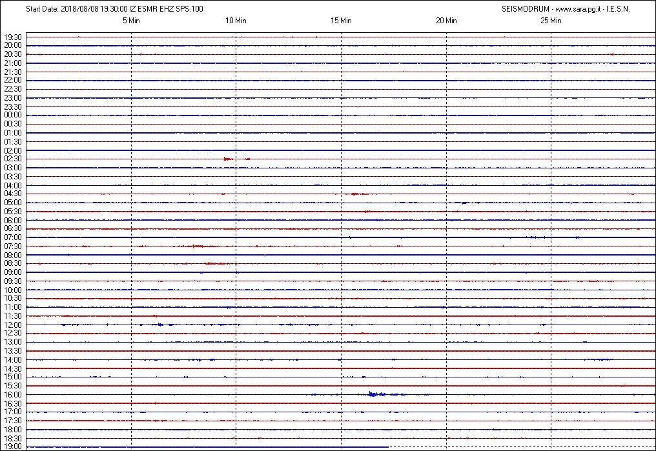
Task: Select the 01:00 time row label
Action: [x=13, y=133]
